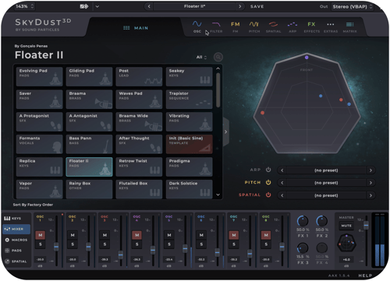
Task: Click the preset list scrollbar thumb
Action: coord(218,90)
